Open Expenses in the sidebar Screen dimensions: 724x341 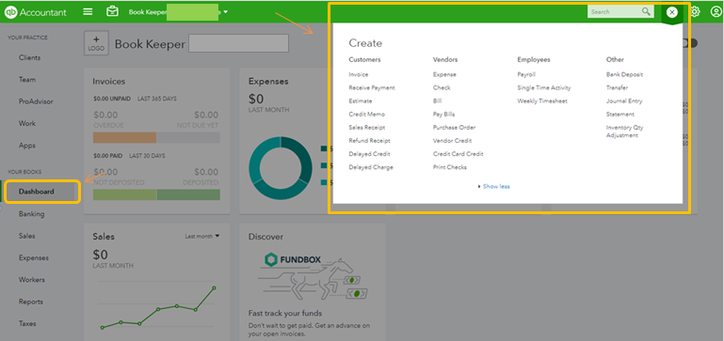tap(34, 258)
